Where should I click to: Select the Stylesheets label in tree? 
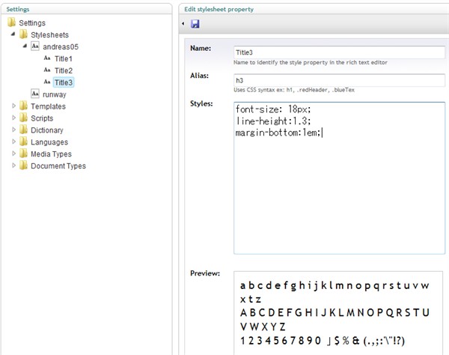(49, 35)
